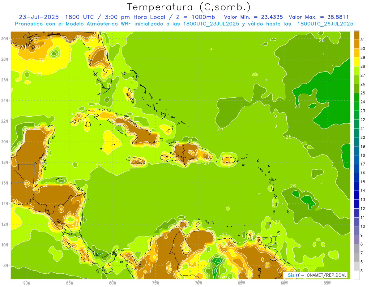
Task: Click the color bar label 28
Action: pyautogui.click(x=363, y=66)
